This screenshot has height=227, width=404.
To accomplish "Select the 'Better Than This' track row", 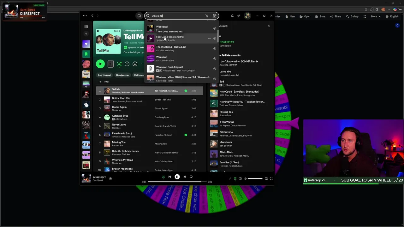I will pos(150,100).
